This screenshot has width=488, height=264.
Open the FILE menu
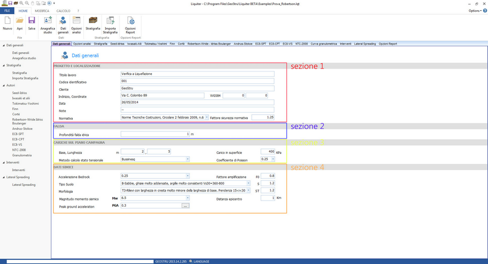pyautogui.click(x=7, y=11)
